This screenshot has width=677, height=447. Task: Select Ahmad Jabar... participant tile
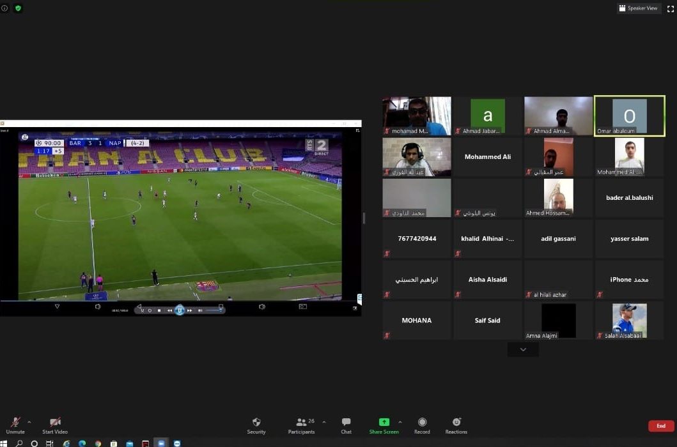click(488, 116)
